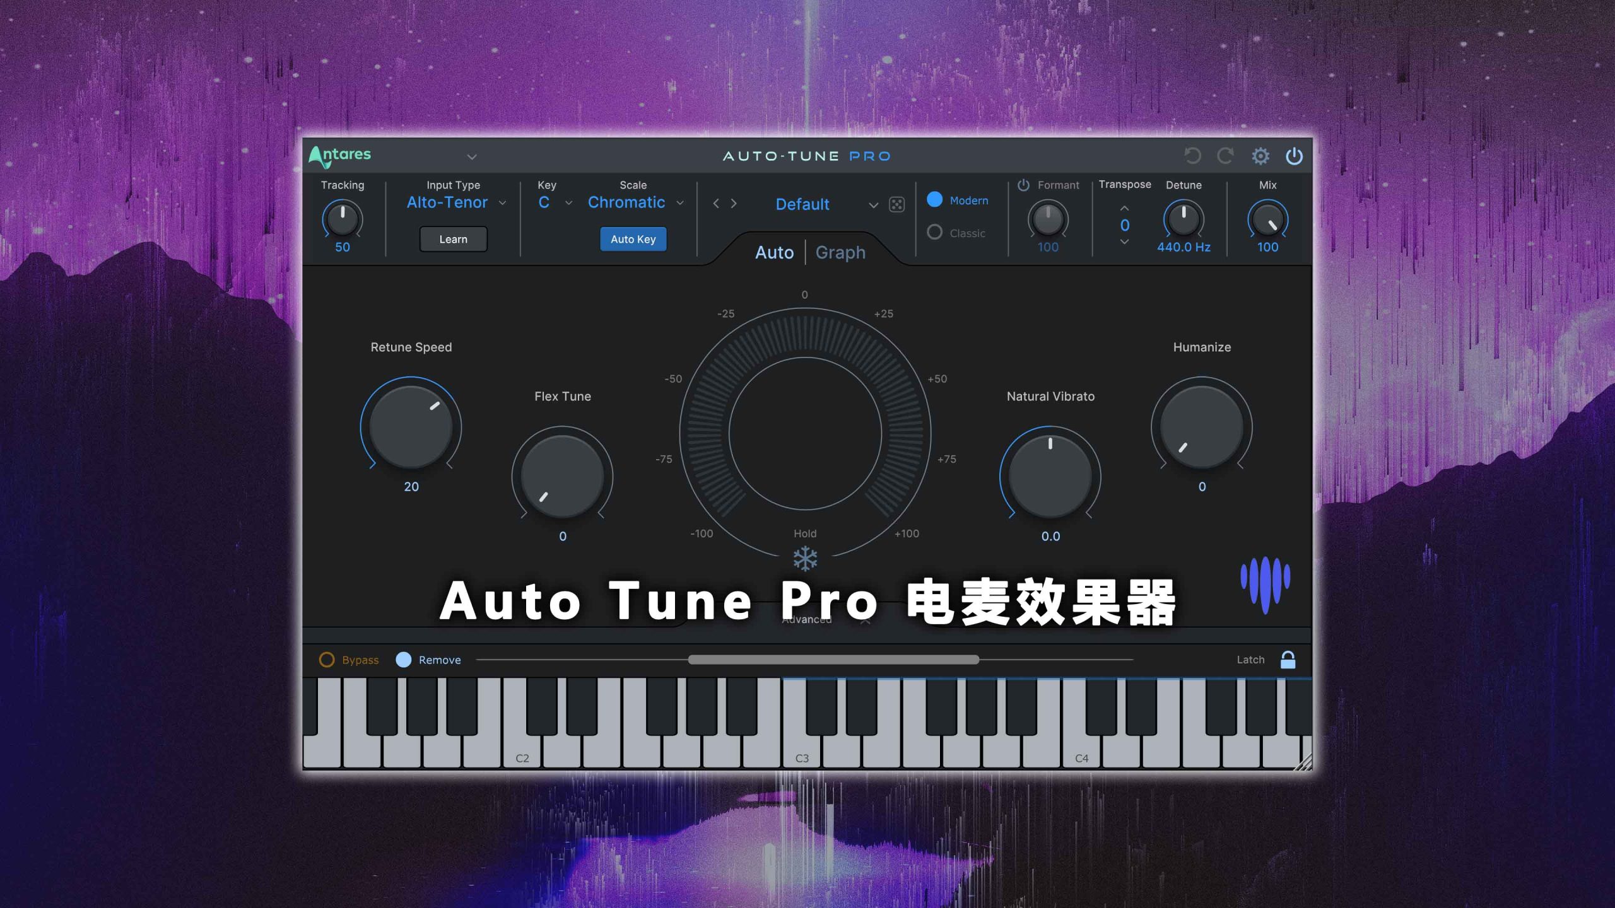Select Classic mode radio button
1615x908 pixels.
click(934, 233)
